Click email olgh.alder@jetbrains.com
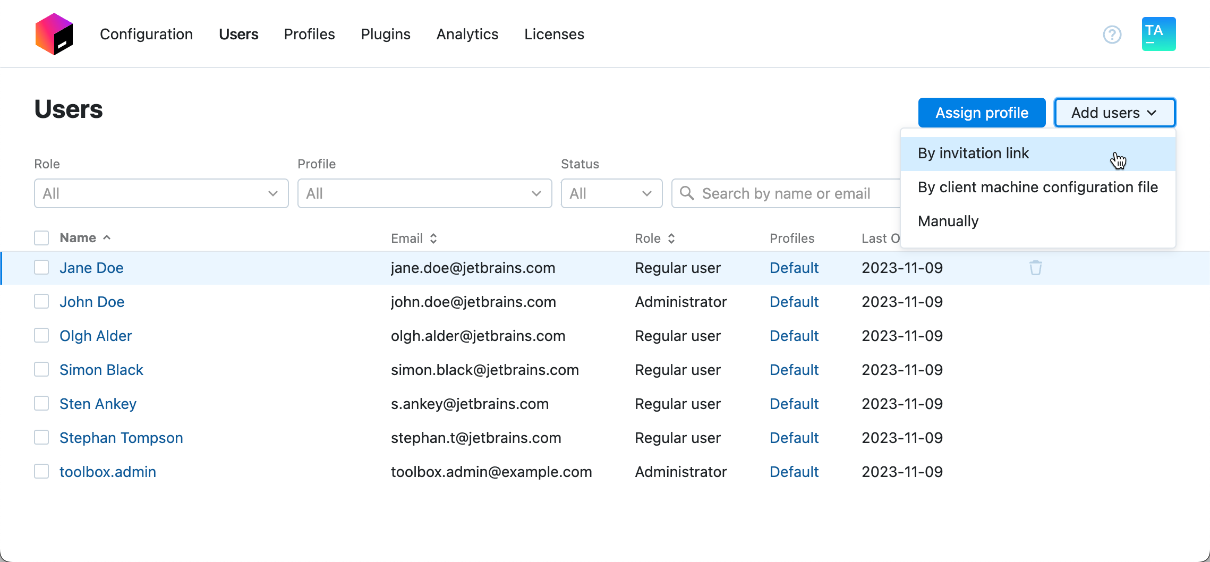This screenshot has width=1210, height=562. coord(478,336)
